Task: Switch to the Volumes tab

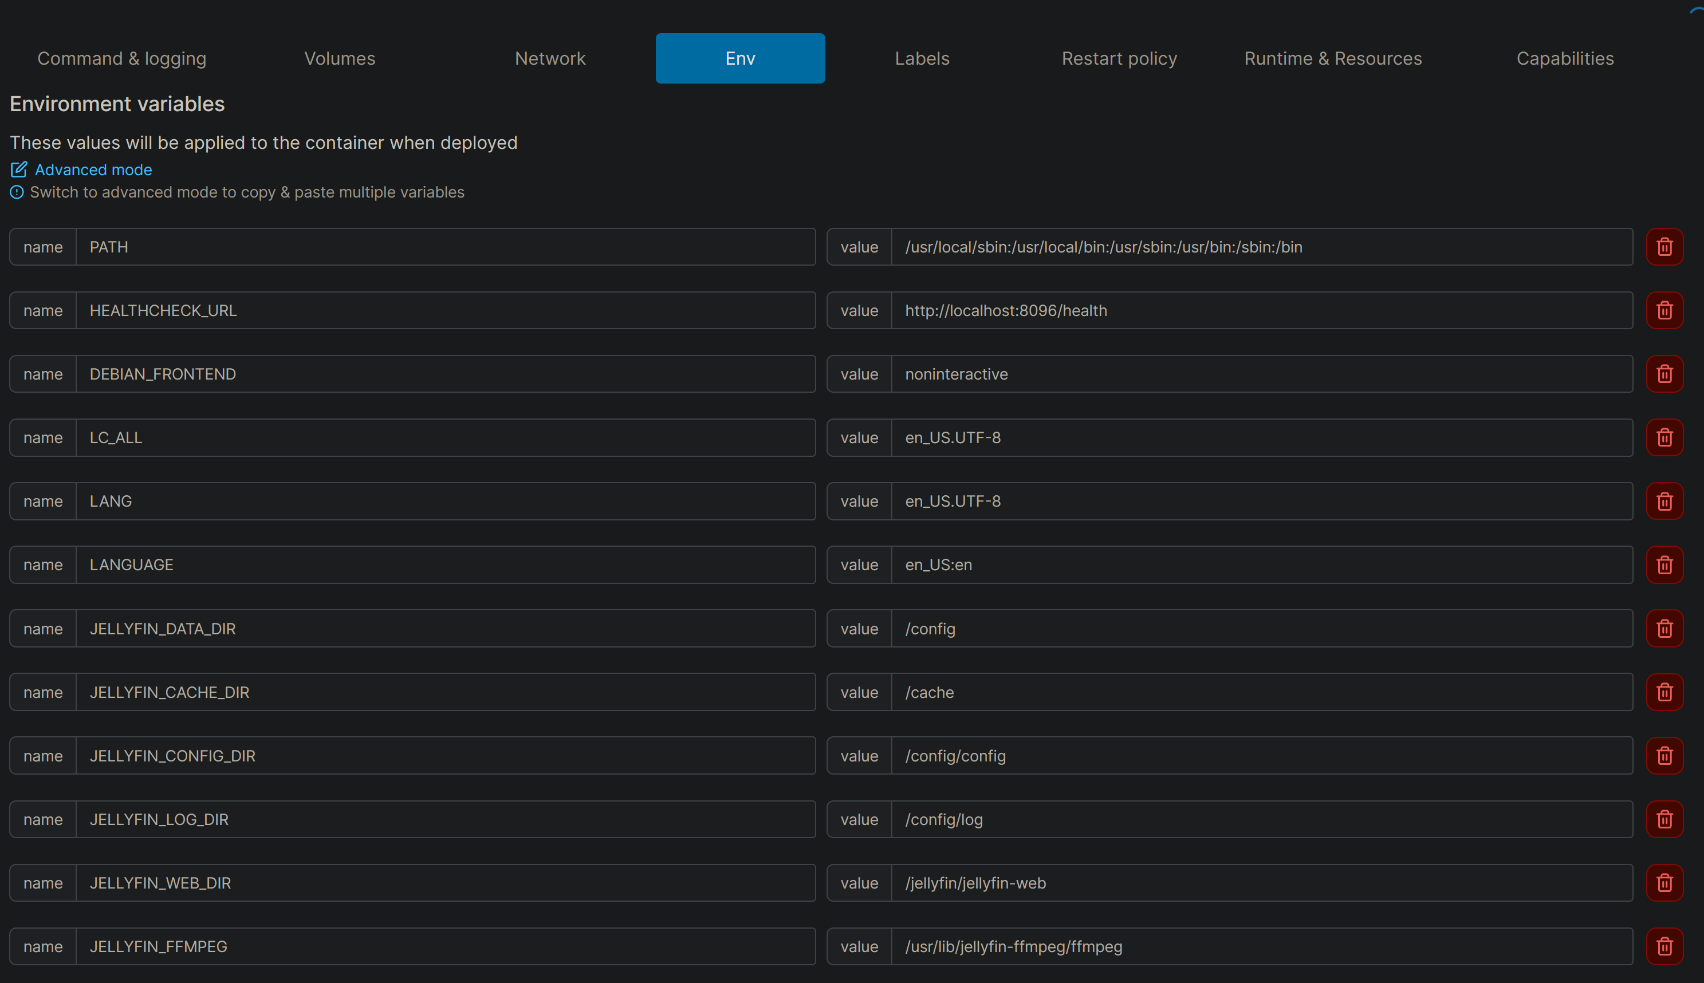Action: (x=340, y=59)
